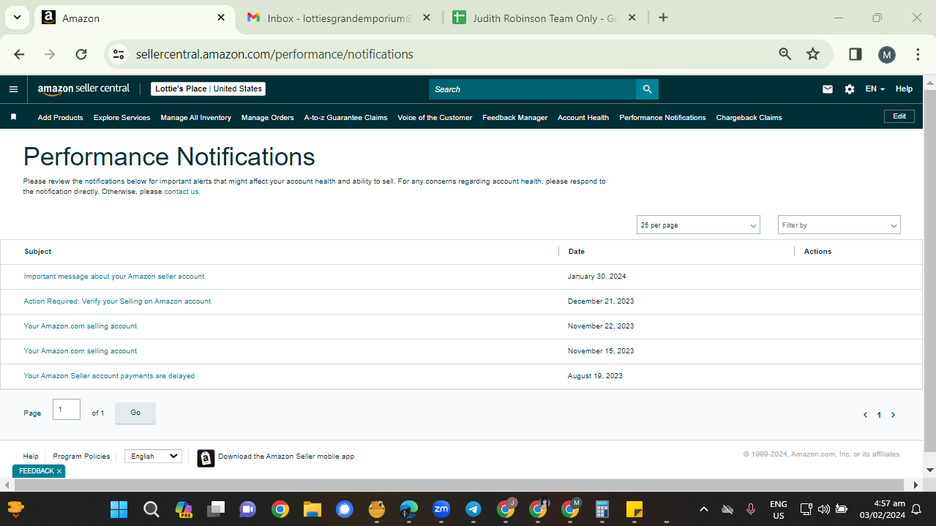Open tab search dropdown arrow
The image size is (936, 526).
pos(16,18)
